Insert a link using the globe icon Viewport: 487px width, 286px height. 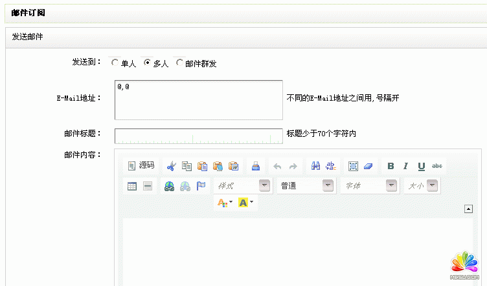click(169, 186)
